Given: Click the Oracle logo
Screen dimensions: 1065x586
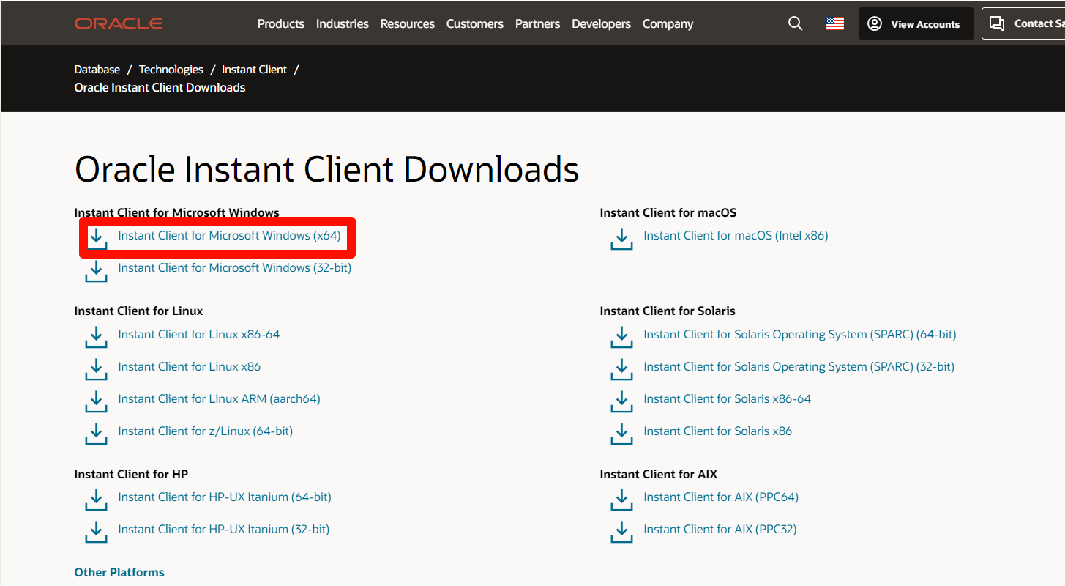Looking at the screenshot, I should click(119, 23).
